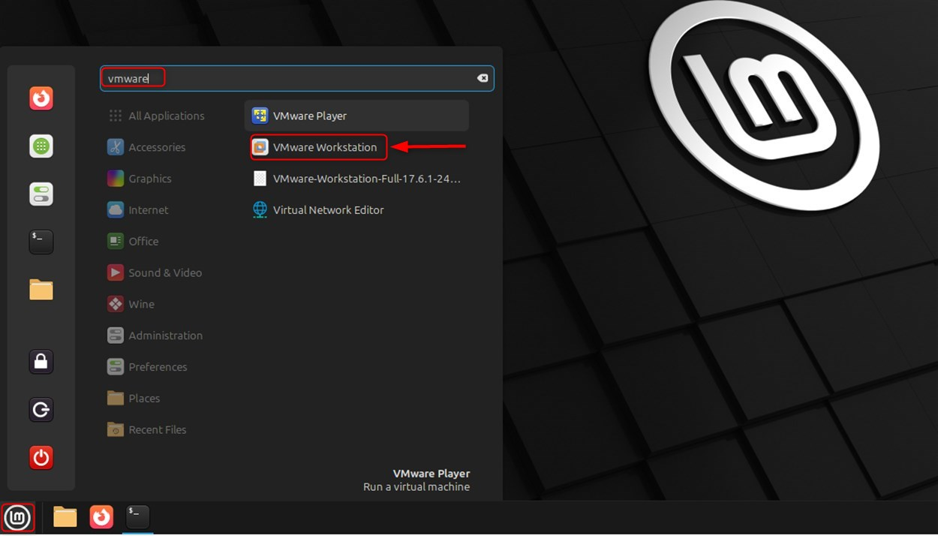Launch Virtual Network Editor result
This screenshot has height=536, width=938.
tap(356, 210)
